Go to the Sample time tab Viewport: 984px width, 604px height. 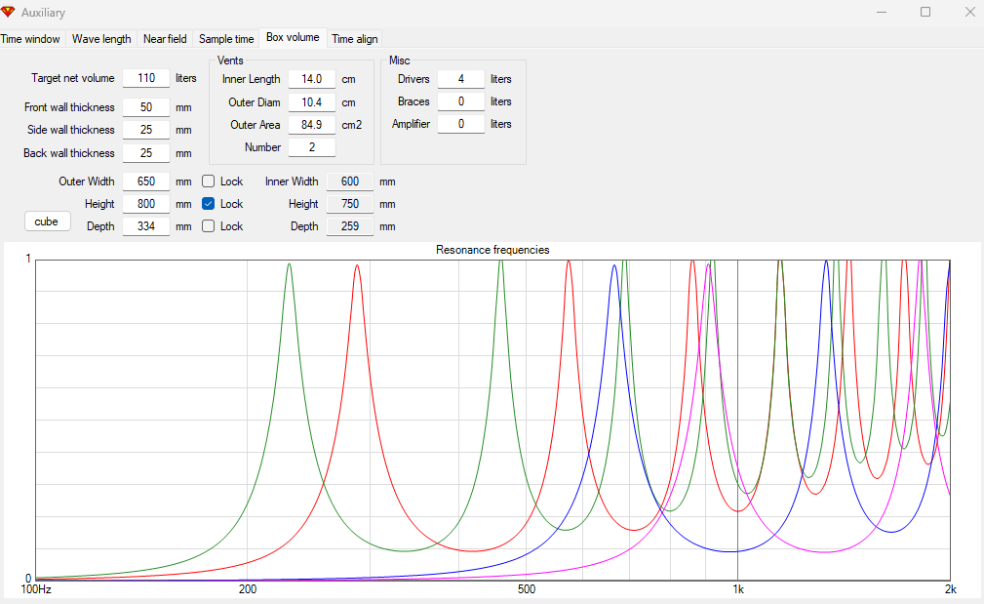point(226,39)
